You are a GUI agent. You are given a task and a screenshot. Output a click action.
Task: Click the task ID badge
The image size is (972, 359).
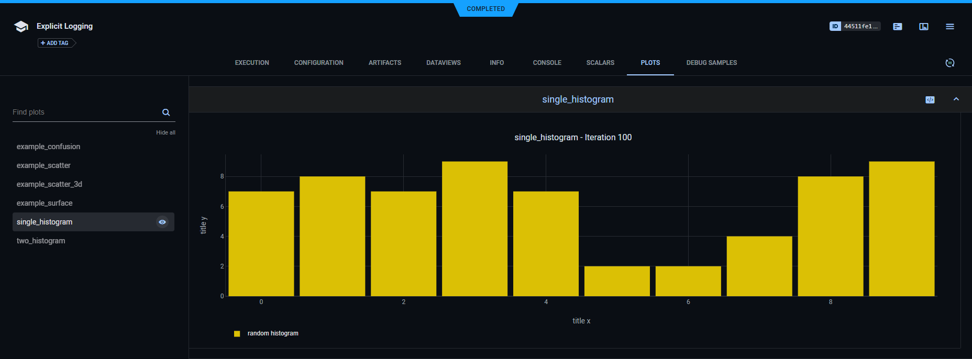tap(855, 26)
